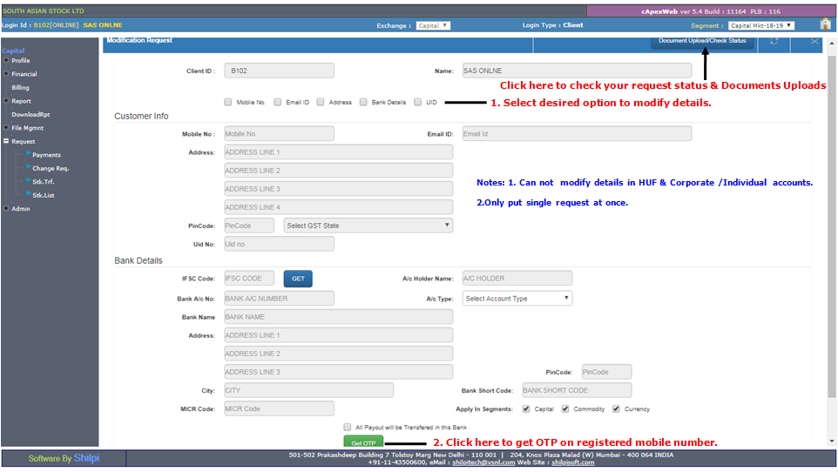
Task: Open the Billing menu item
Action: click(x=20, y=88)
